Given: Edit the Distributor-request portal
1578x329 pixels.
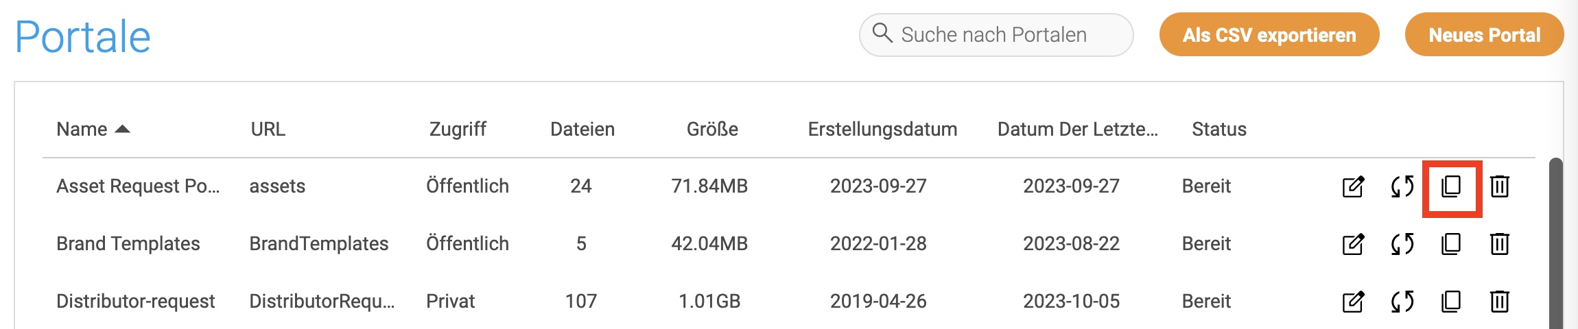Looking at the screenshot, I should (1353, 302).
